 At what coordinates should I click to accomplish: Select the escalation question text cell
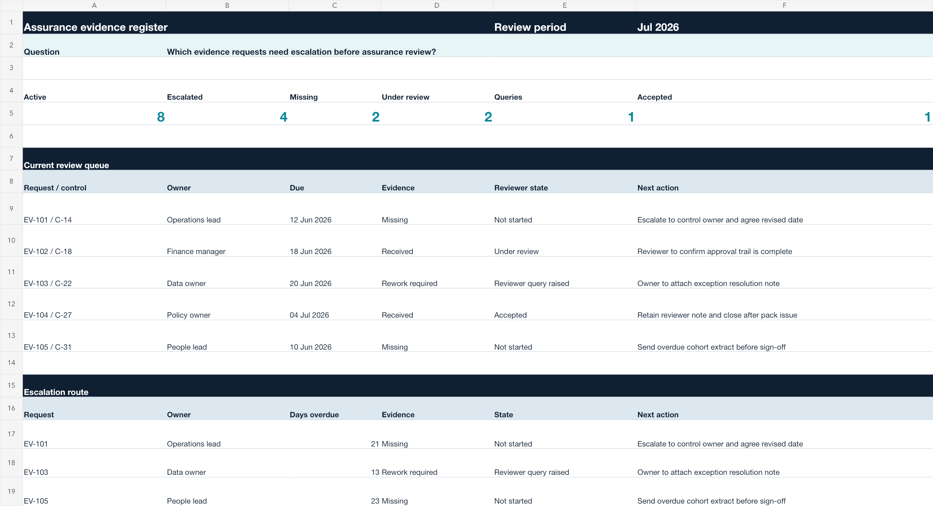[x=301, y=52]
